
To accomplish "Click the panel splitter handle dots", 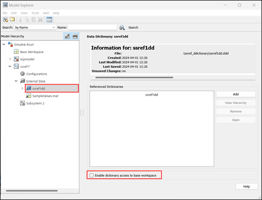I will pyautogui.click(x=82, y=113).
